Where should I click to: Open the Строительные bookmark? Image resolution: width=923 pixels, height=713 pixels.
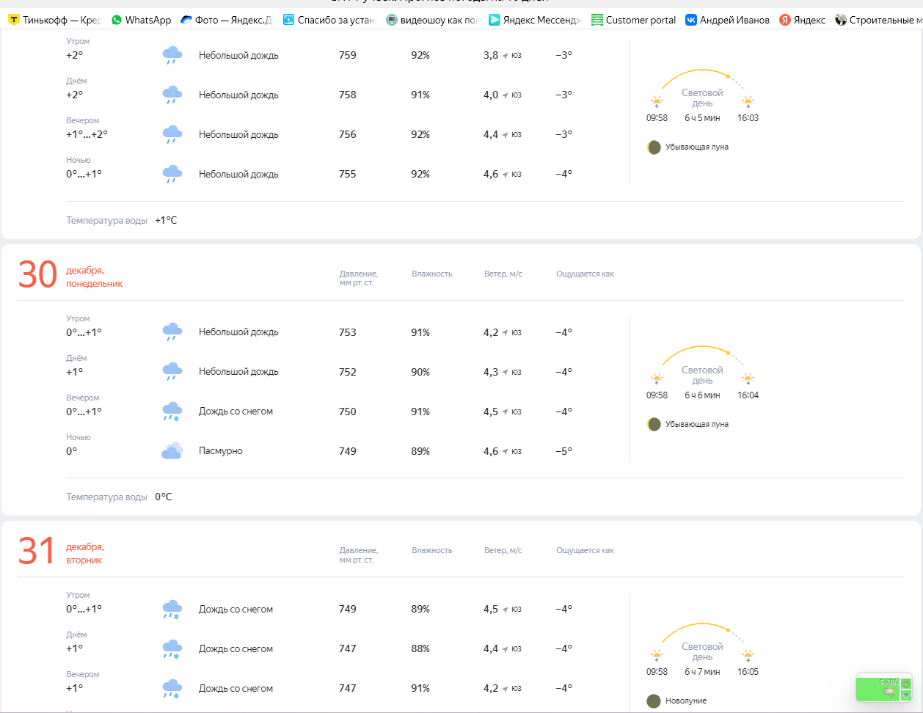point(878,20)
